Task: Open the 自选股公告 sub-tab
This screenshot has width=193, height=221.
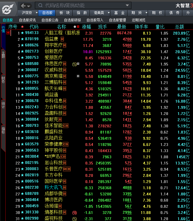Action: click(50, 20)
